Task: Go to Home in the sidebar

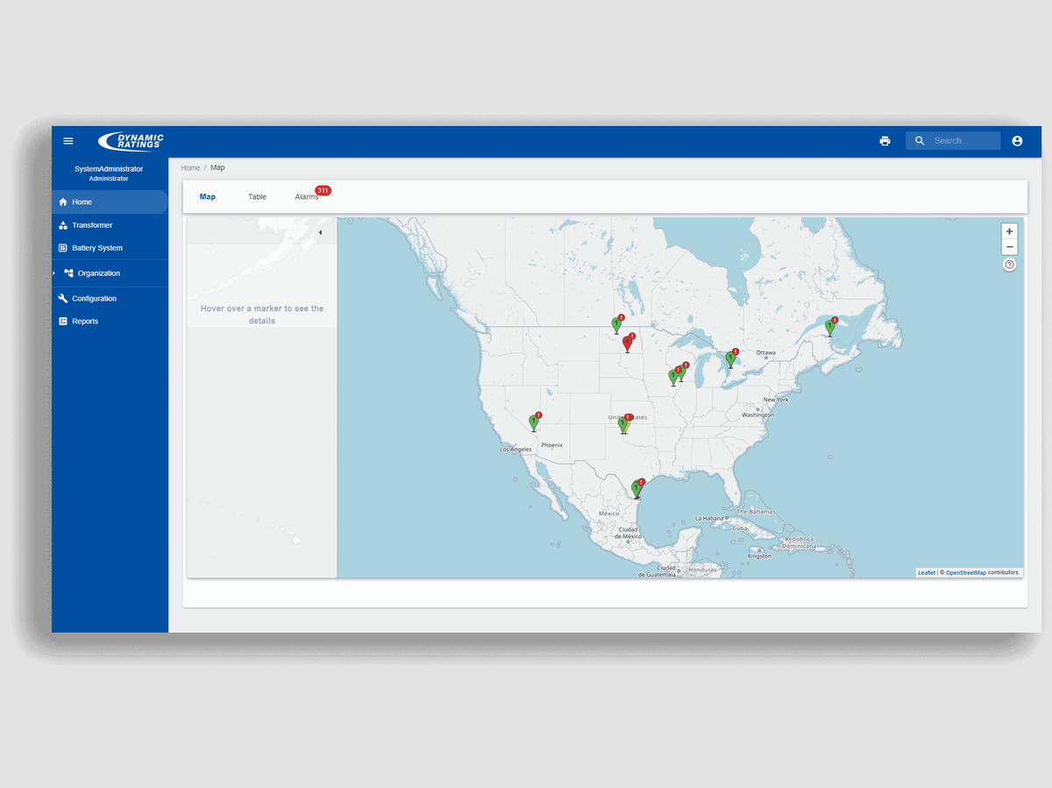Action: pos(110,202)
